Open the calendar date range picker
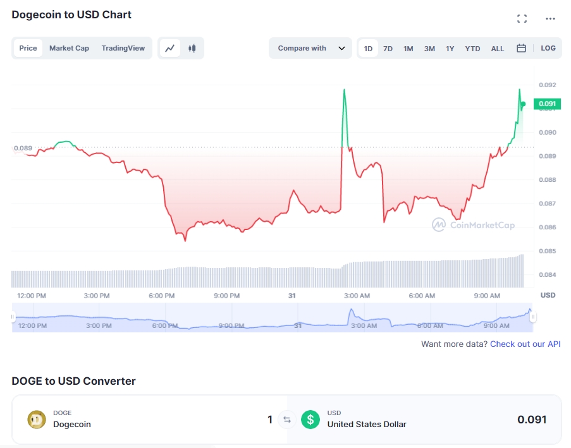 pos(521,48)
